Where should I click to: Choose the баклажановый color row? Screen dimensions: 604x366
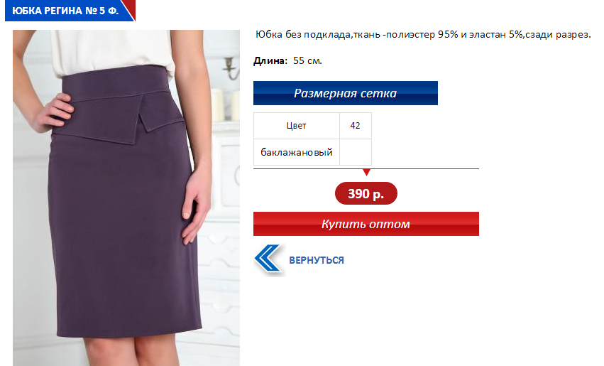[296, 152]
